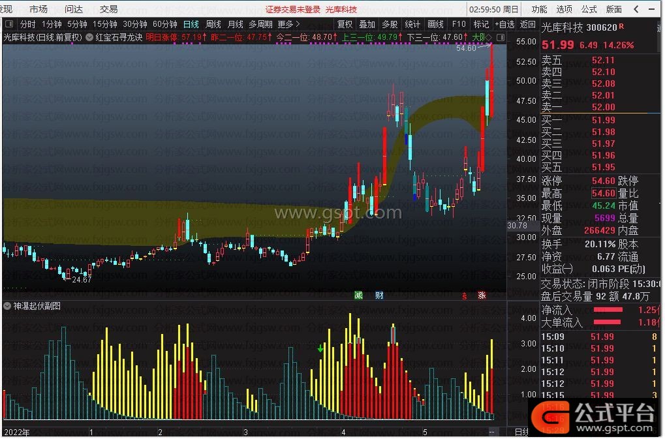The width and height of the screenshot is (665, 439).
Task: Click the red 涨 event marker
Action: 482,295
